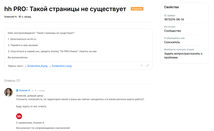Image resolution: width=214 pixels, height=131 pixels.
Task: Select the ticket title 'hh PRO: Такой страницы не существует'
Action: [65, 9]
